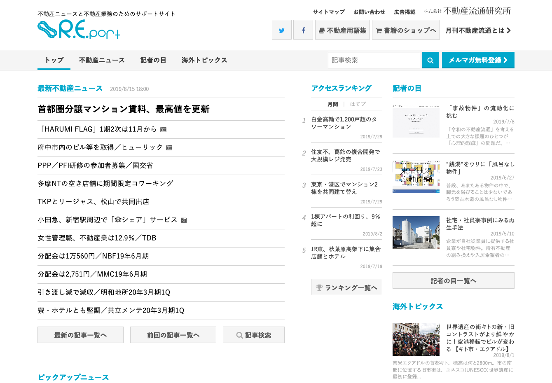Viewport: 552px width, 383px height.
Task: Open article TKPとリージャス、松山で共同出店
Action: pos(94,202)
